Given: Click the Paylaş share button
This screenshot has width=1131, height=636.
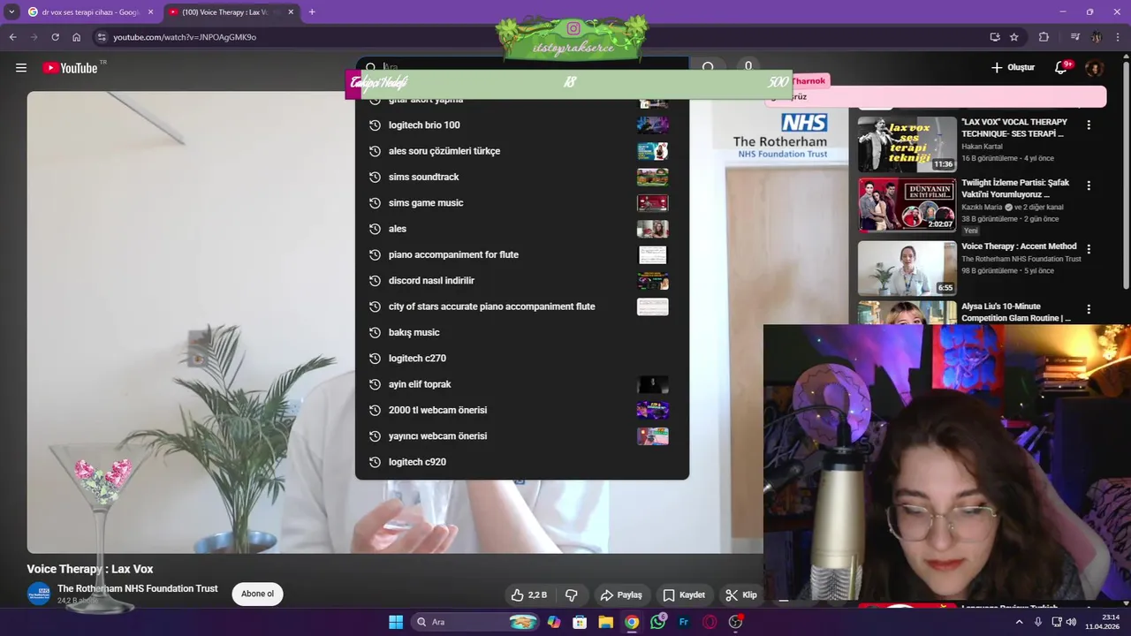Looking at the screenshot, I should (621, 595).
